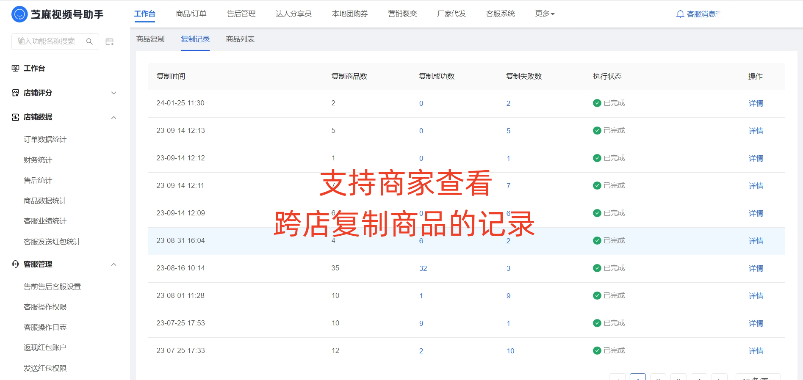Screen dimensions: 803x380
Task: Open 客服发送红包统计 in the sidebar
Action: [x=53, y=242]
